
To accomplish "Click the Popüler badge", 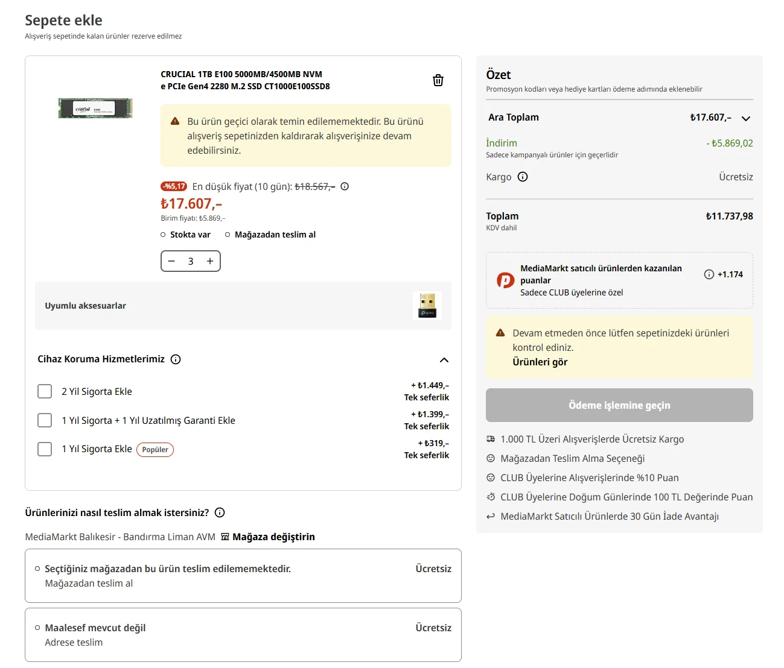I will click(x=155, y=450).
